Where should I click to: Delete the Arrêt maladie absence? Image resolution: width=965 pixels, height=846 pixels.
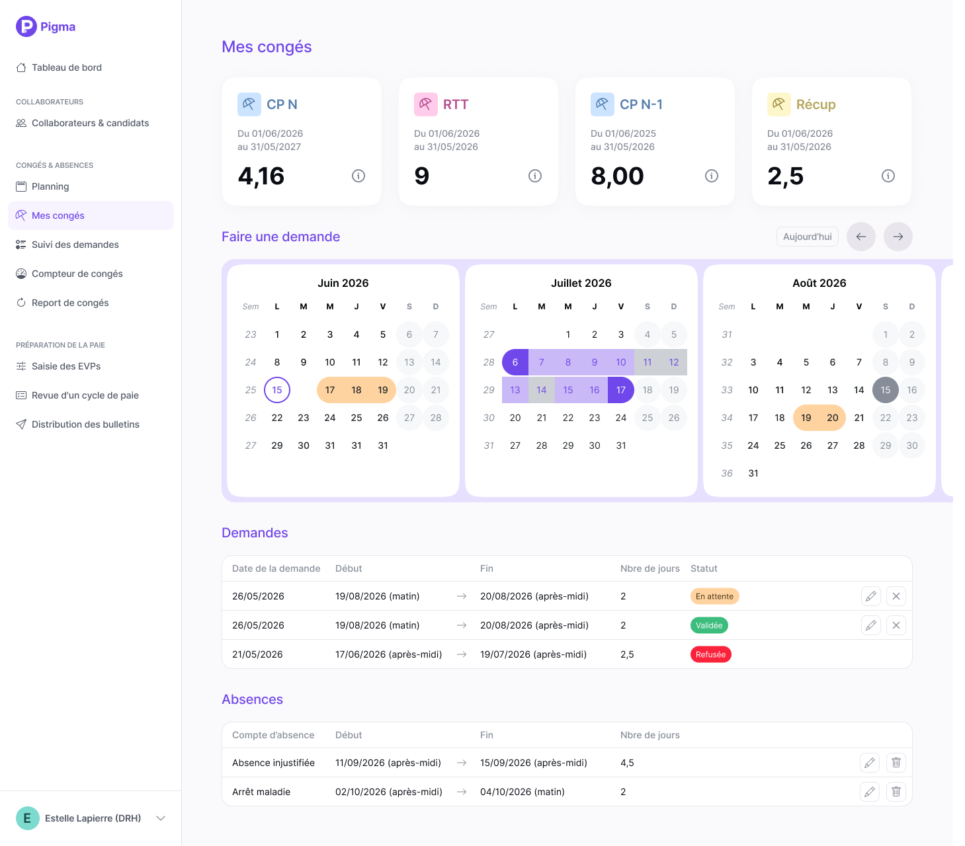tap(896, 792)
